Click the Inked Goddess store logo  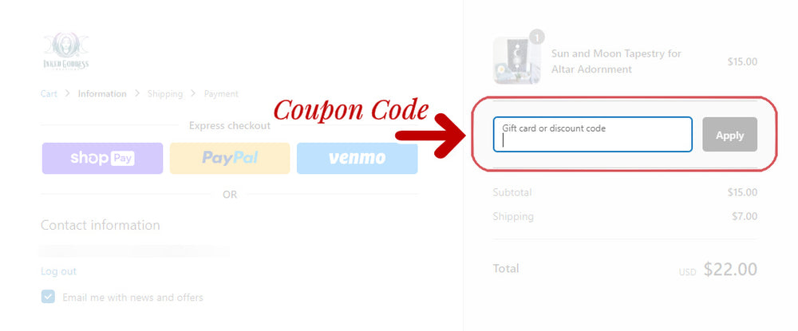(x=66, y=52)
